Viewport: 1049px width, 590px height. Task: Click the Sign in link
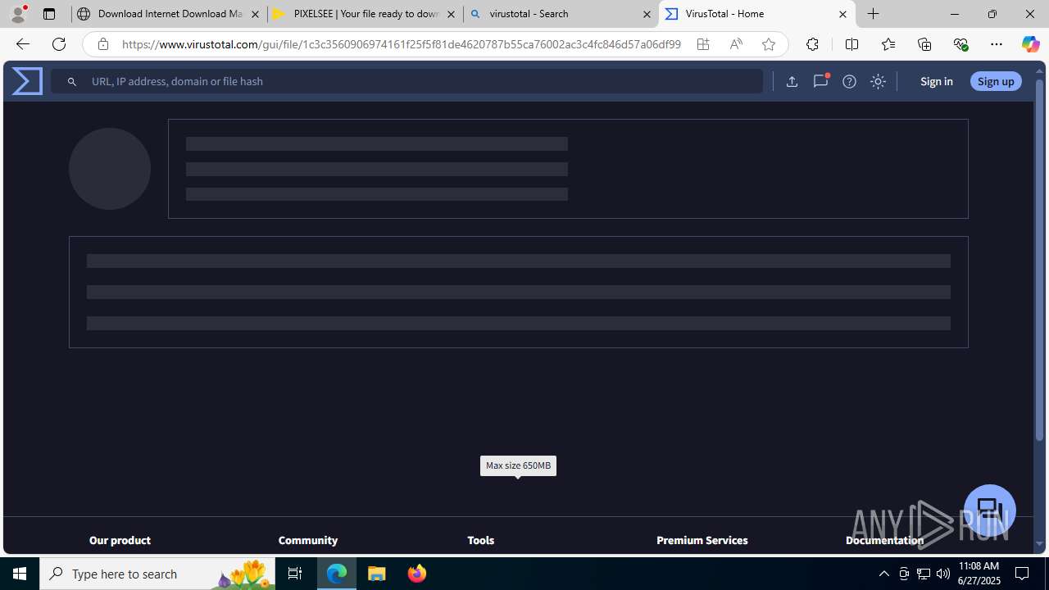936,81
